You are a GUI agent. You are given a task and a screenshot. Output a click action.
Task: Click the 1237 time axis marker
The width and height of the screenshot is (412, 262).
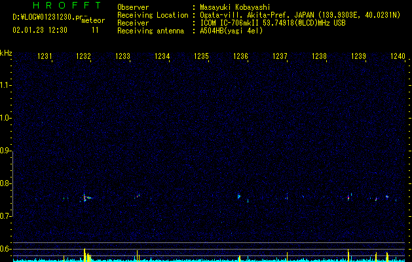point(280,56)
